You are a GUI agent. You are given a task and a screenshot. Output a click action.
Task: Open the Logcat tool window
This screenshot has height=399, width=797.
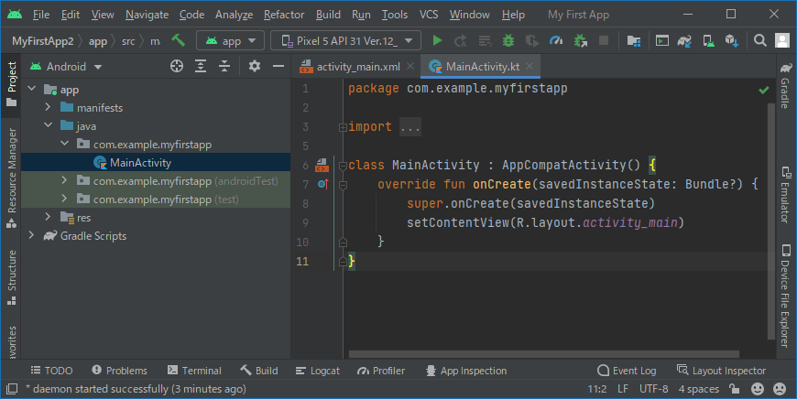tap(318, 371)
